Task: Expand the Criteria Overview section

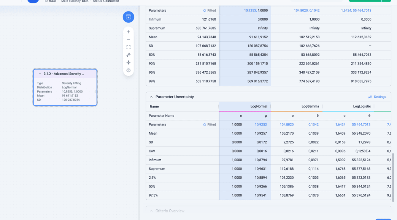Action: pyautogui.click(x=151, y=211)
